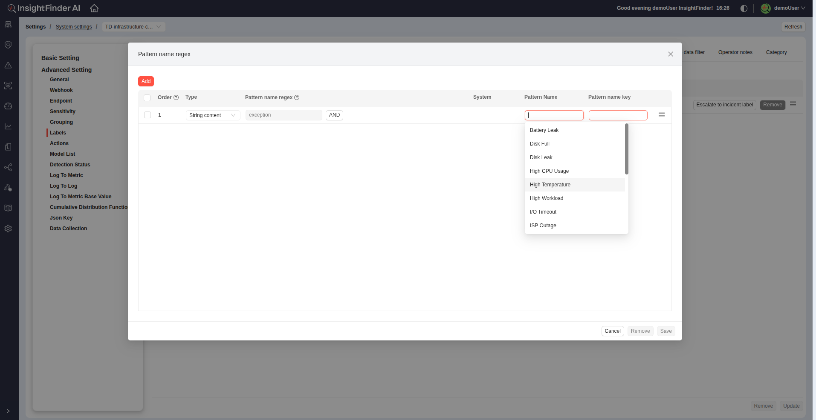Viewport: 816px width, 420px height.
Task: Click the drag handle icon on row 1
Action: (662, 115)
